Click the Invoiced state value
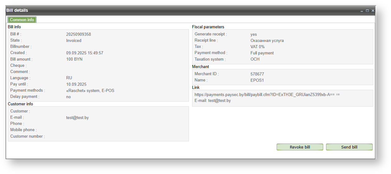 (74, 40)
